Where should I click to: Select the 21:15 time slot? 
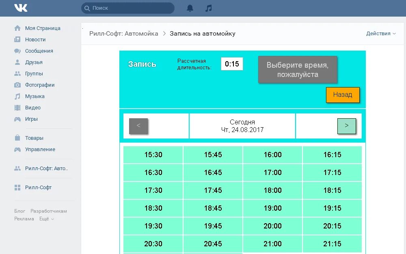(332, 243)
